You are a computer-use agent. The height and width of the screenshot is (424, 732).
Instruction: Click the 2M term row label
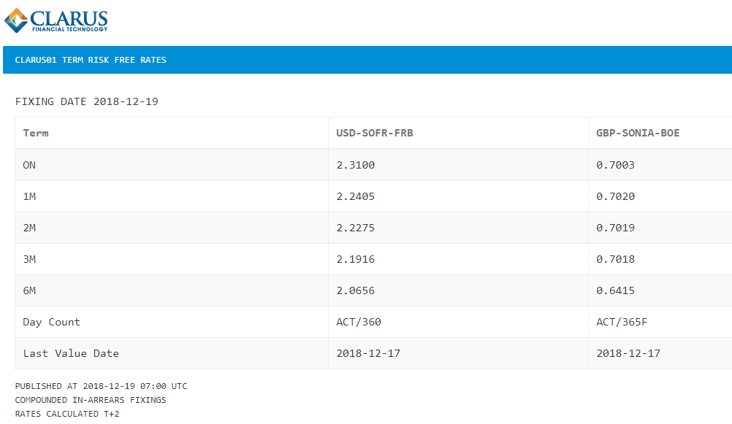[29, 228]
